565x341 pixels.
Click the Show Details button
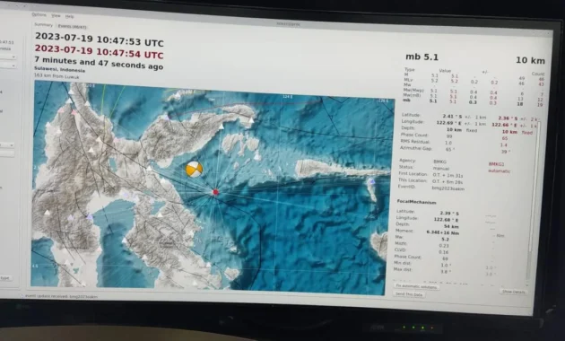[513, 292]
